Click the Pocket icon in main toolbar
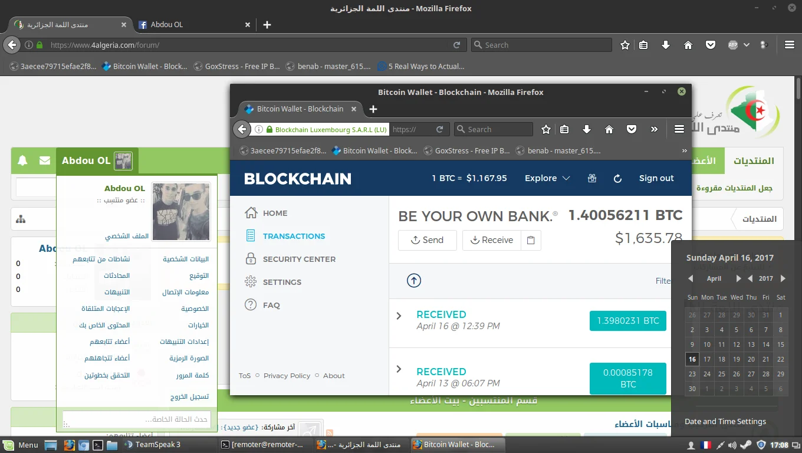The width and height of the screenshot is (802, 453). pyautogui.click(x=711, y=45)
